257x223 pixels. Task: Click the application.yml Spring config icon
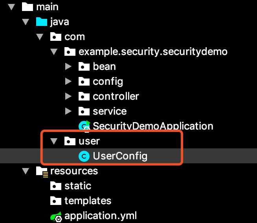(x=56, y=216)
